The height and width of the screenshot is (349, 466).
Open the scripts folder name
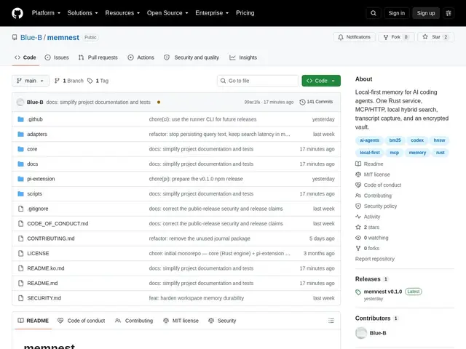pyautogui.click(x=34, y=194)
